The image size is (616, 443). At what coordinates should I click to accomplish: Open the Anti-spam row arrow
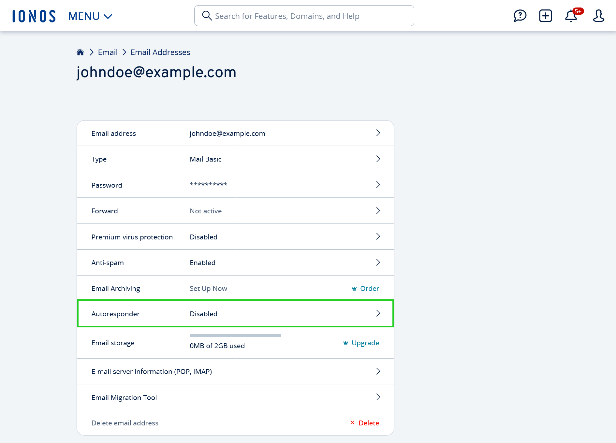tap(378, 263)
